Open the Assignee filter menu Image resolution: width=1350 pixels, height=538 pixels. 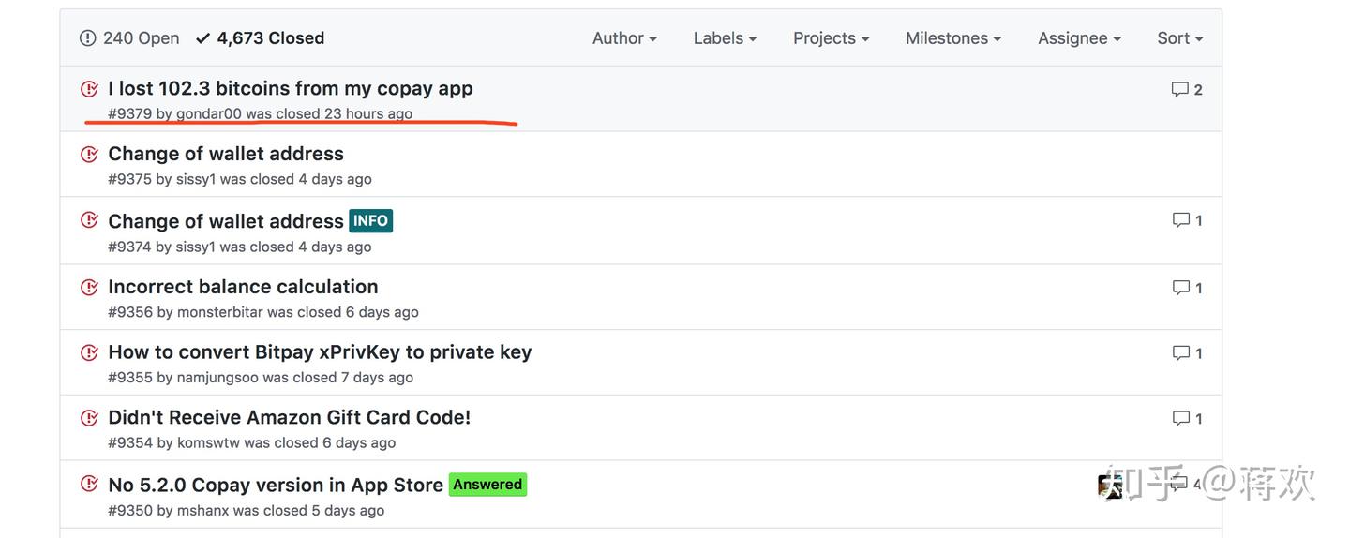point(1079,38)
